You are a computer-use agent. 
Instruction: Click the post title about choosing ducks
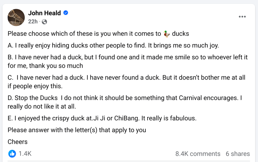point(98,33)
